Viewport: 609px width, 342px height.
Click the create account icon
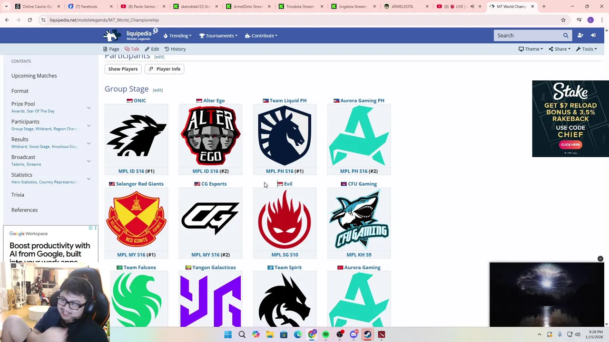(x=580, y=36)
